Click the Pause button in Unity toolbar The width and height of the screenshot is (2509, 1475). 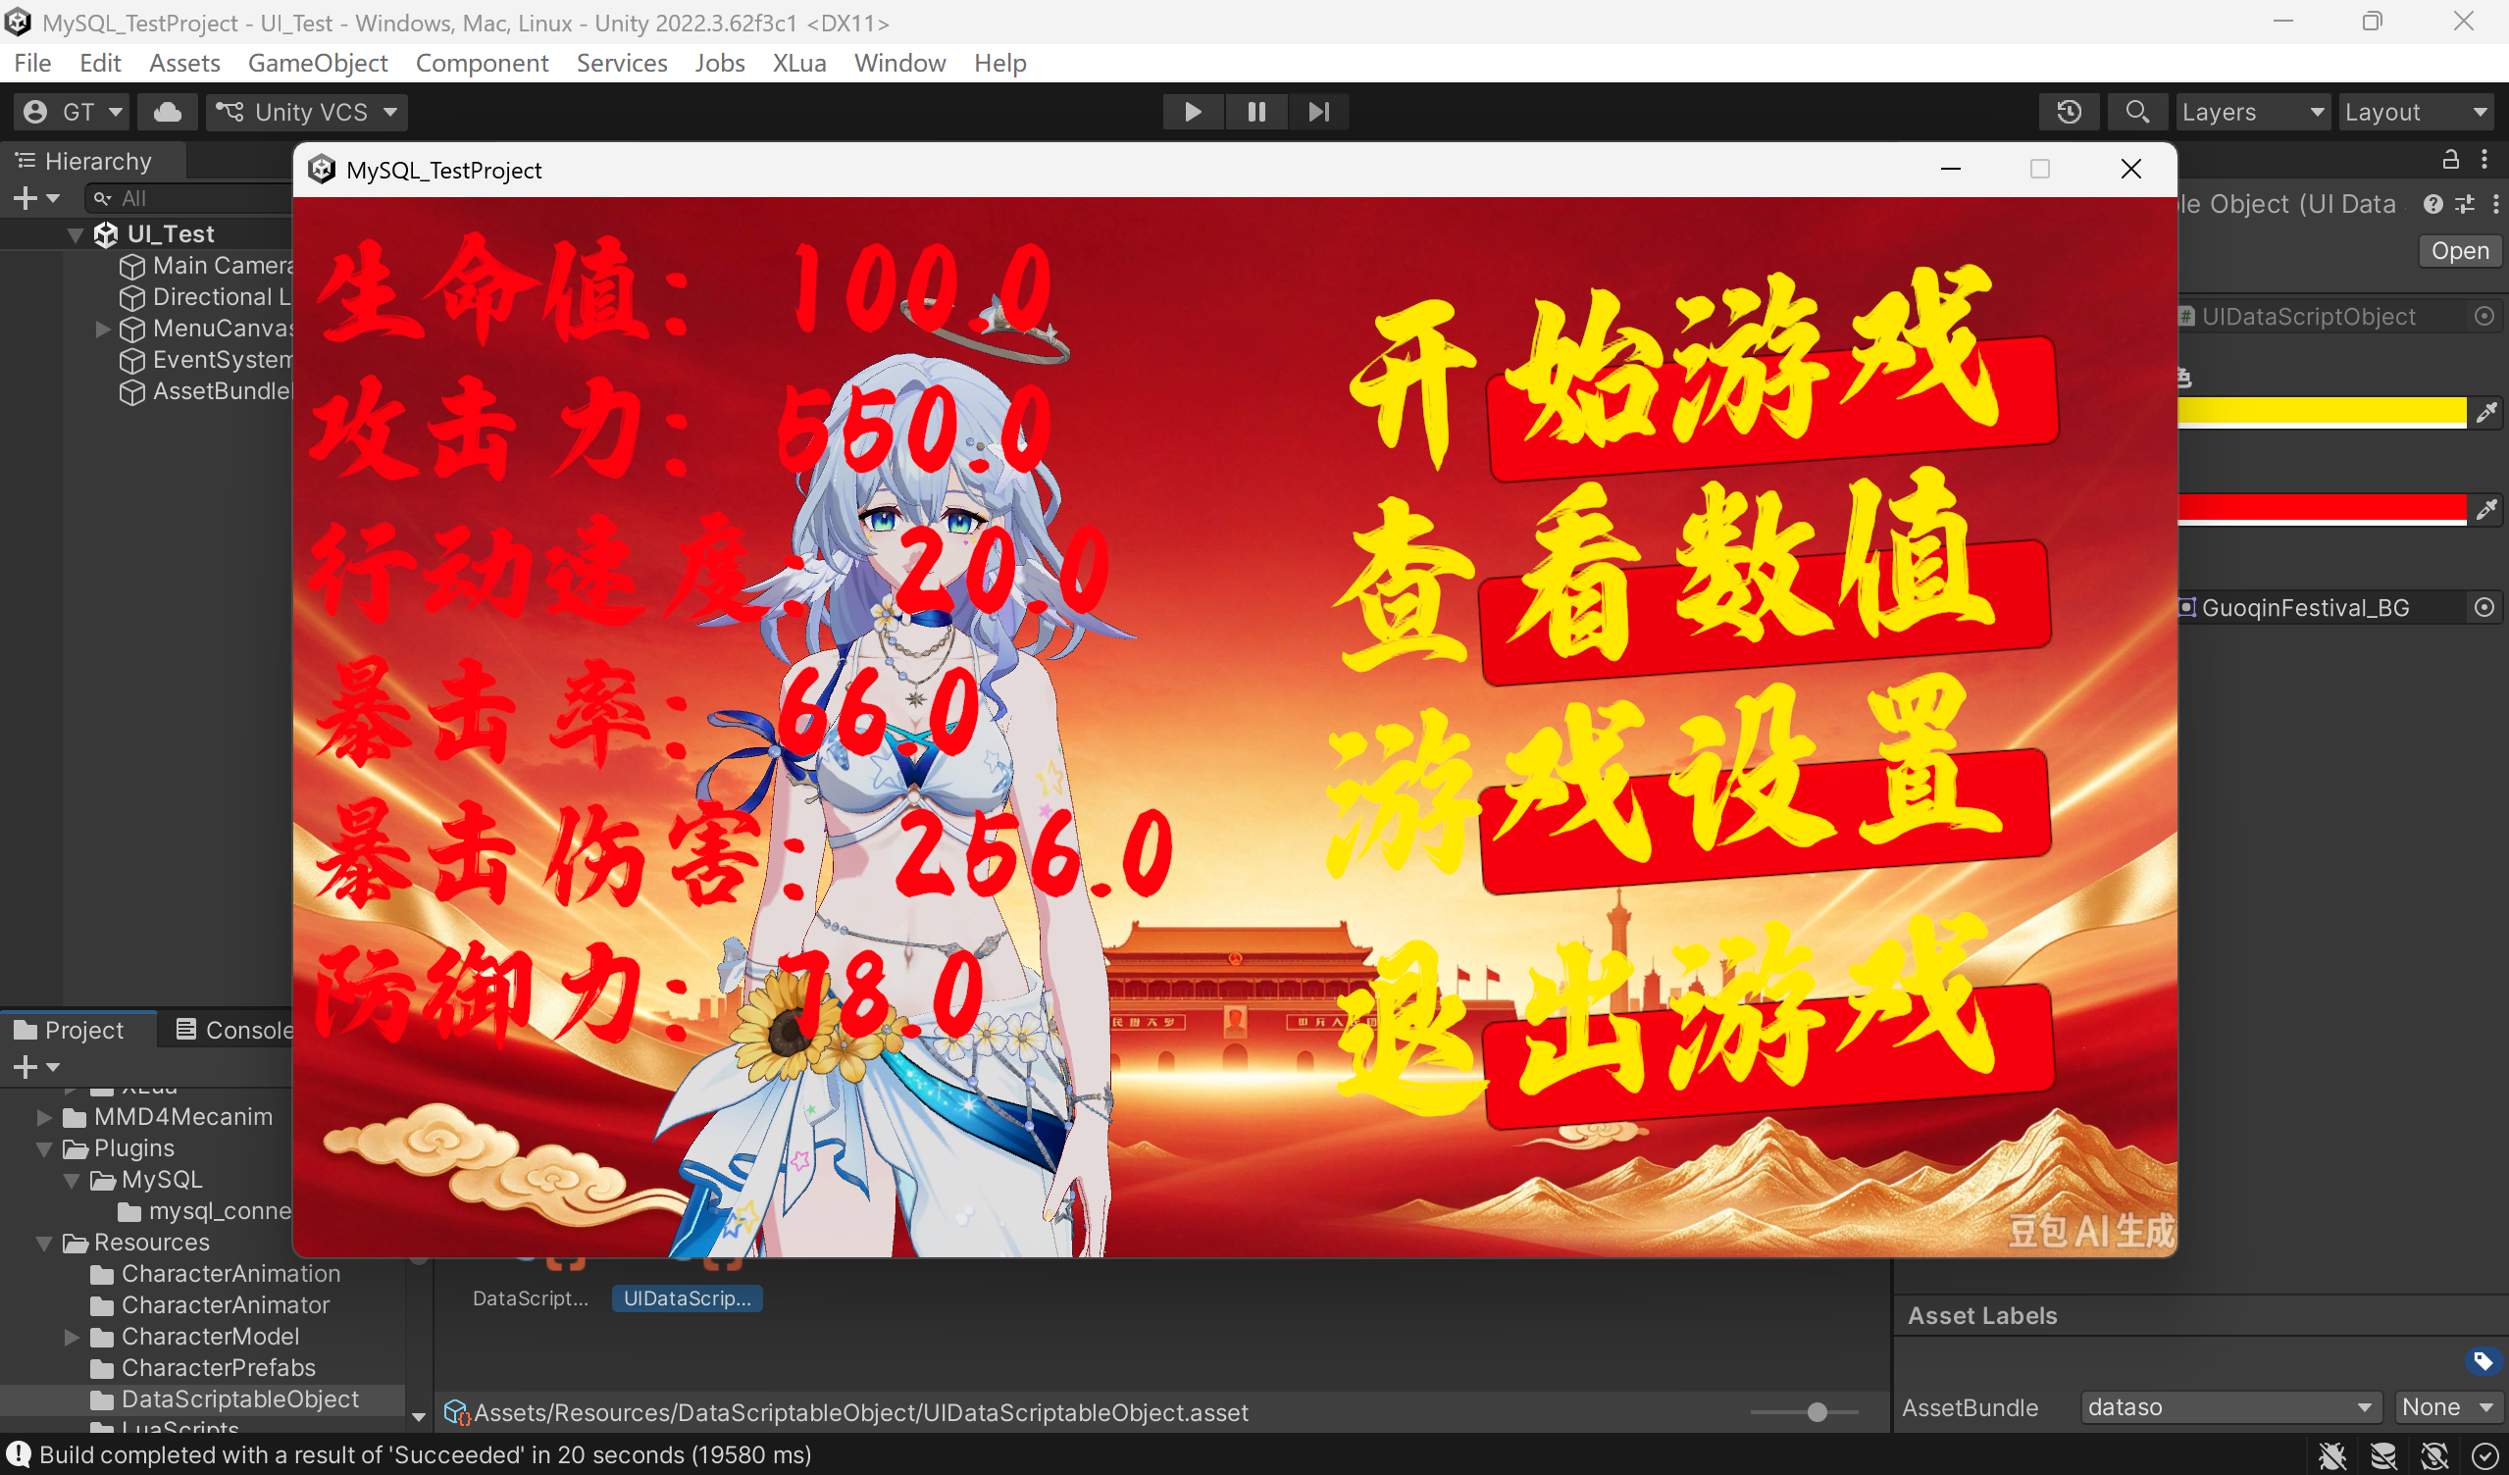tap(1256, 112)
